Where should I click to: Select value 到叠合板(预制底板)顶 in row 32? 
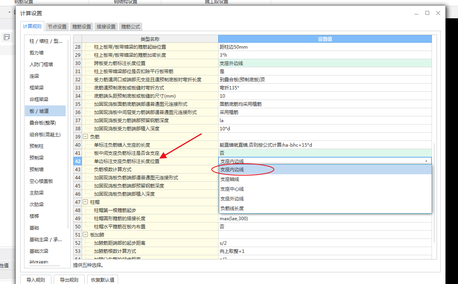pyautogui.click(x=325, y=79)
